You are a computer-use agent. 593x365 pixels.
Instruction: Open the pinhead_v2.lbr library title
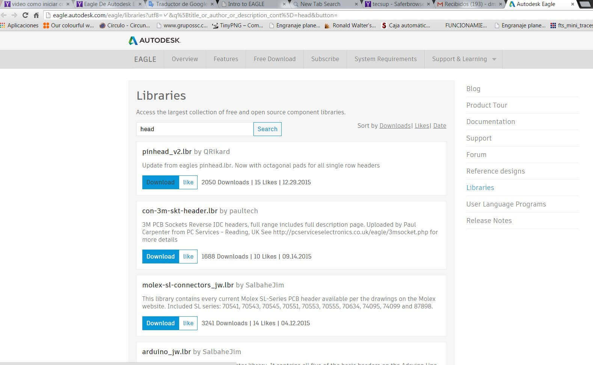pyautogui.click(x=167, y=152)
